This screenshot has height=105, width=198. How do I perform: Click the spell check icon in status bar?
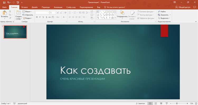(x=15, y=103)
